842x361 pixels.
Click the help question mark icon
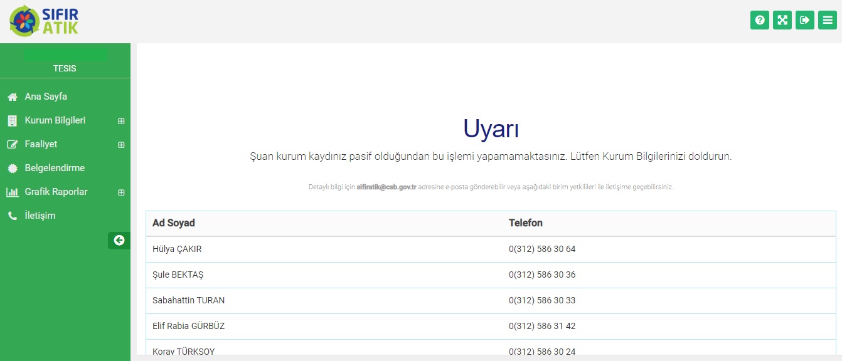coord(760,20)
